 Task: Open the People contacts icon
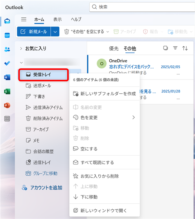[7, 49]
